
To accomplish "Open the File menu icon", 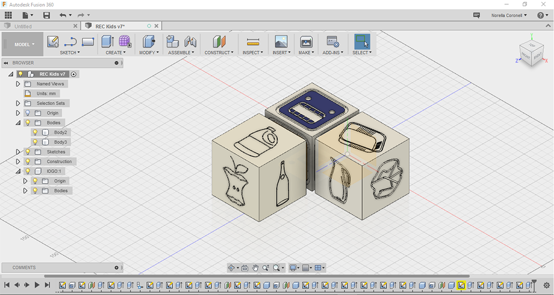I will 25,15.
